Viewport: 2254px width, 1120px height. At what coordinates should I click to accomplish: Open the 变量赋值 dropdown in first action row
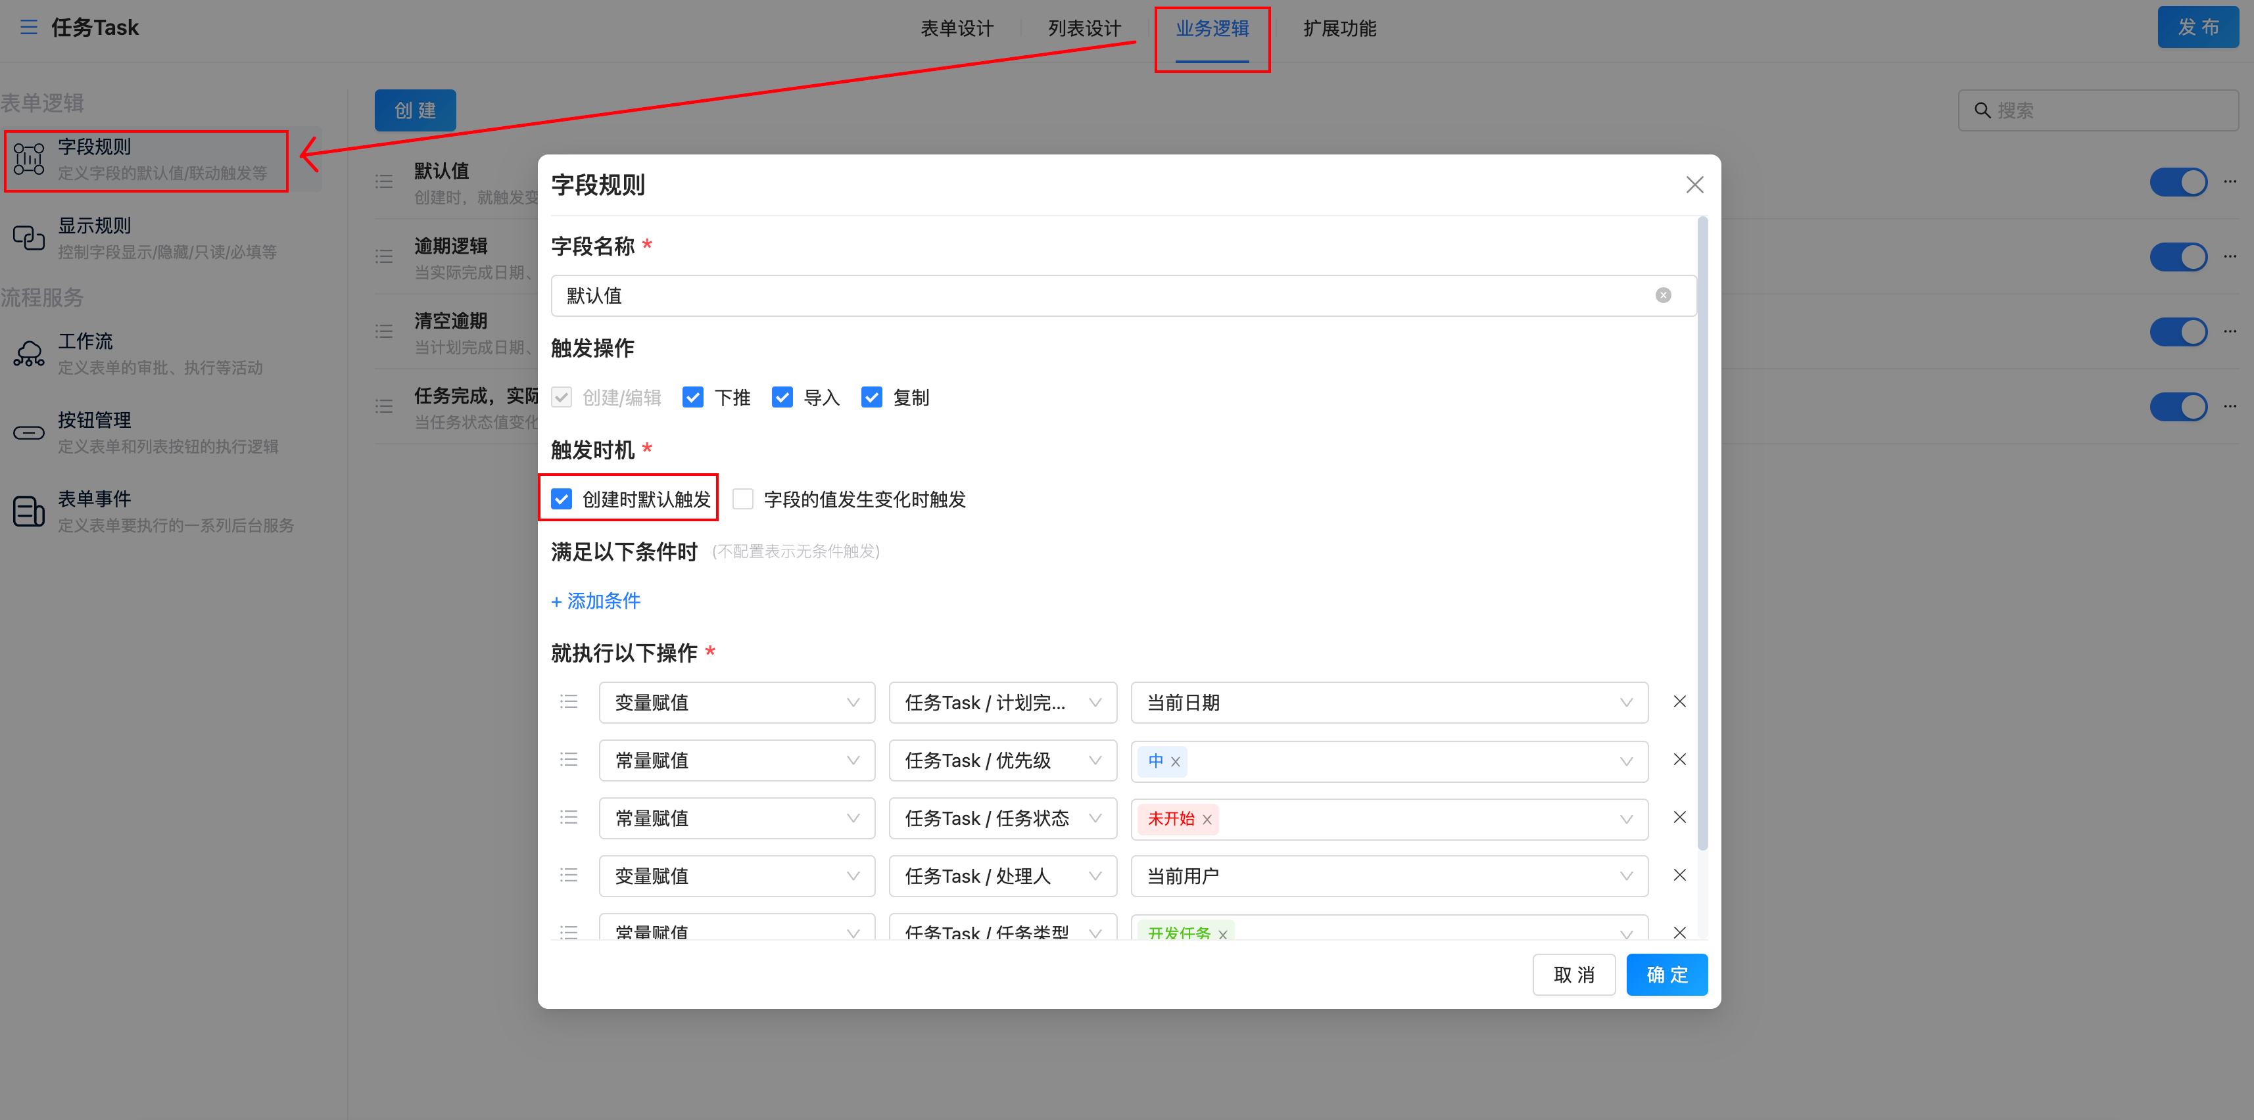[736, 703]
